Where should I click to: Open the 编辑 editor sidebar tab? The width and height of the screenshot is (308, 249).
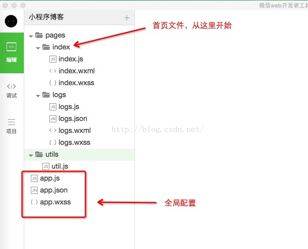(12, 53)
